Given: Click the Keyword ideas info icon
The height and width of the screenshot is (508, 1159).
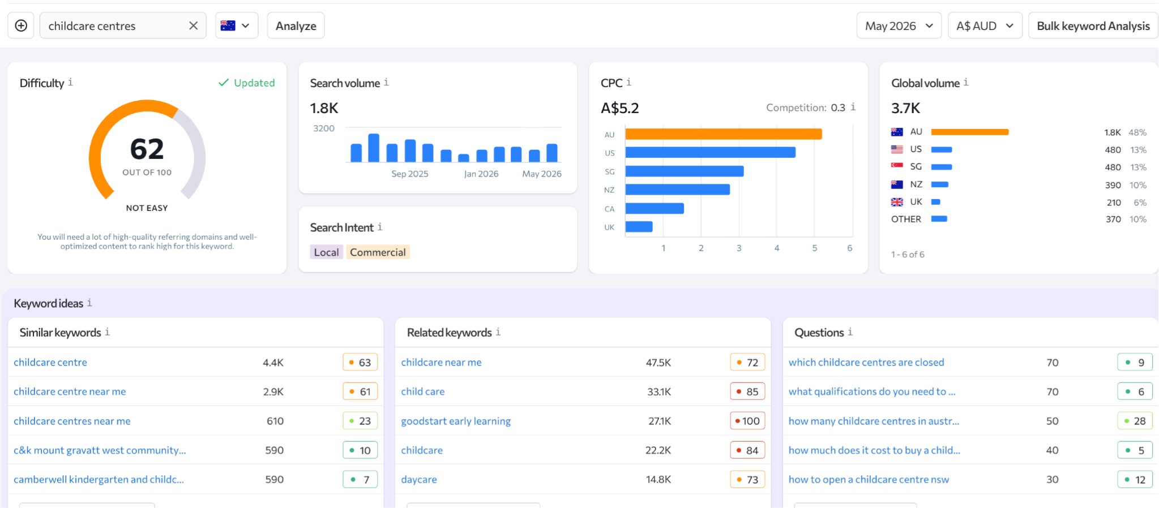Looking at the screenshot, I should [x=89, y=303].
